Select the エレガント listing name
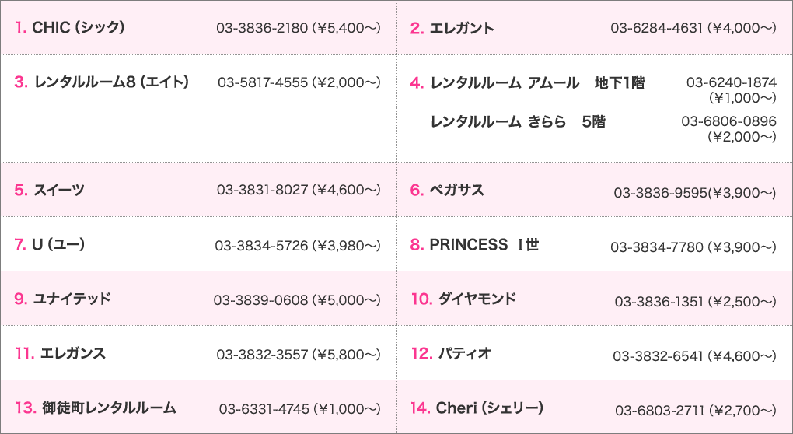 (x=462, y=29)
